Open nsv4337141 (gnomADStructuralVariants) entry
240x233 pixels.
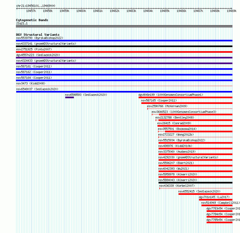[x=46, y=44]
